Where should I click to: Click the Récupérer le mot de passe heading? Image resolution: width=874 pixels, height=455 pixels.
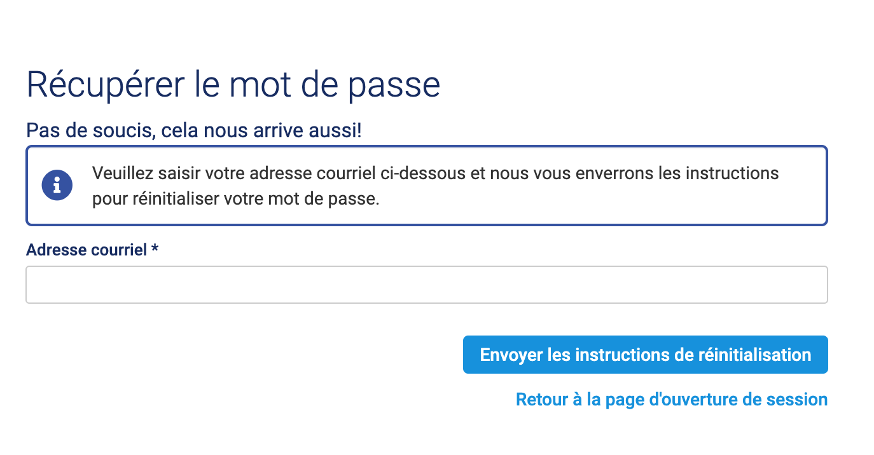coord(233,85)
